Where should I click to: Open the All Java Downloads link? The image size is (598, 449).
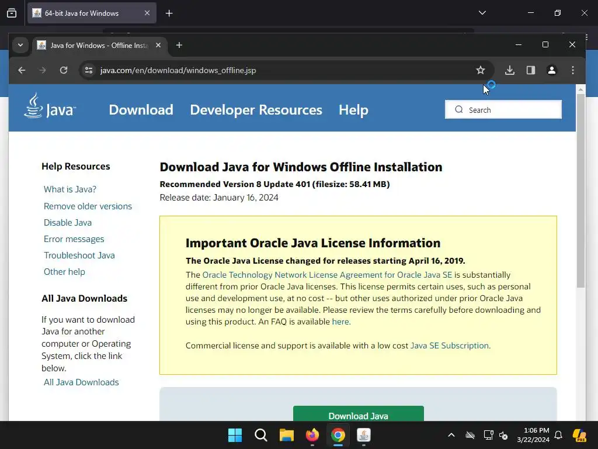tap(81, 382)
